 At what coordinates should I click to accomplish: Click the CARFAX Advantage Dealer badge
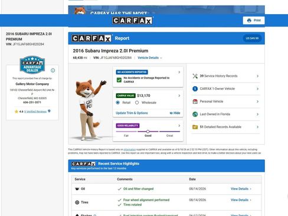click(32, 65)
